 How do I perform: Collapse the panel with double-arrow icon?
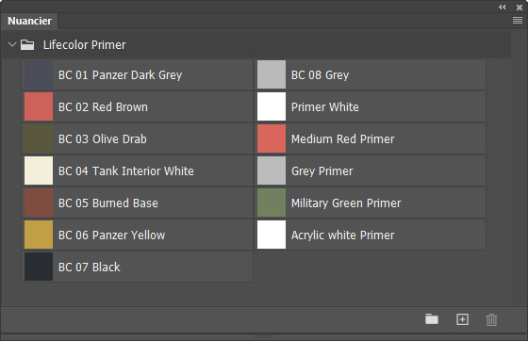(502, 7)
